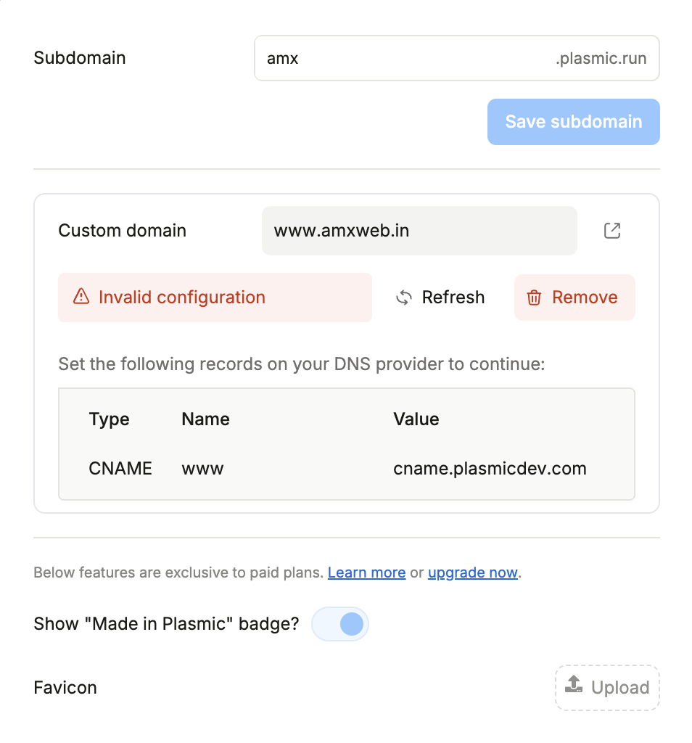The width and height of the screenshot is (692, 743).
Task: Remove the custom domain www.amxweb.in
Action: pos(574,297)
